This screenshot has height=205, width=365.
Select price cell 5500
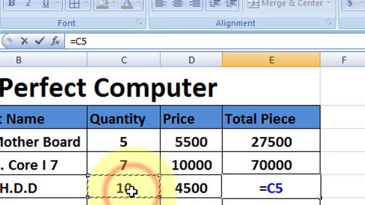pos(192,141)
